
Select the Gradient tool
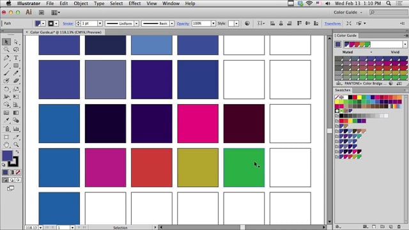pyautogui.click(x=16, y=113)
